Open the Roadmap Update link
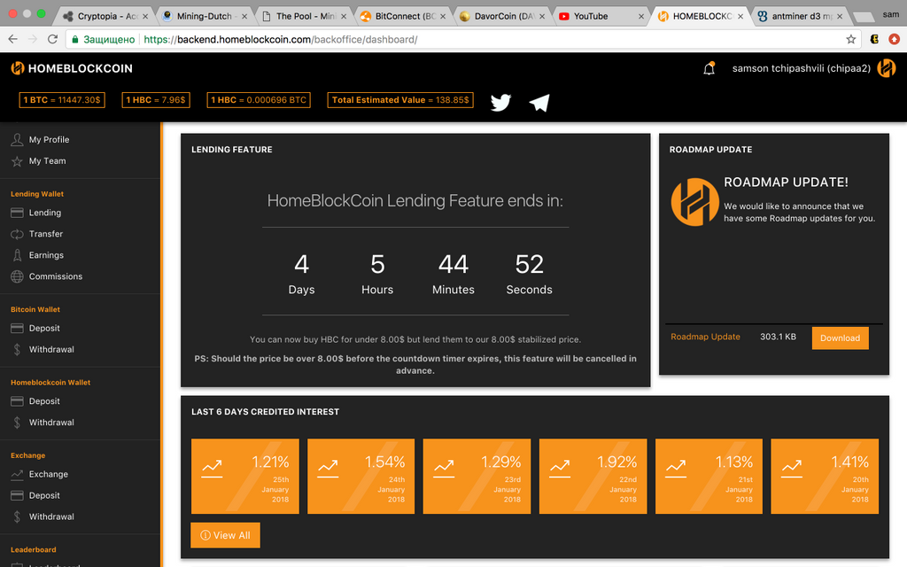Screen dimensions: 907x567 705,337
